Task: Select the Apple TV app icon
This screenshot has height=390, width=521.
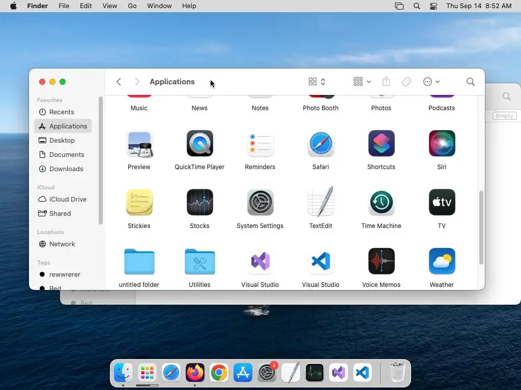Action: tap(442, 202)
